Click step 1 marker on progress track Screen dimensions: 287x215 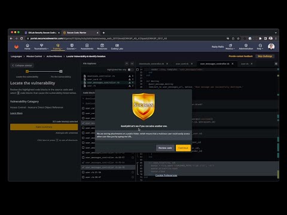27,72
